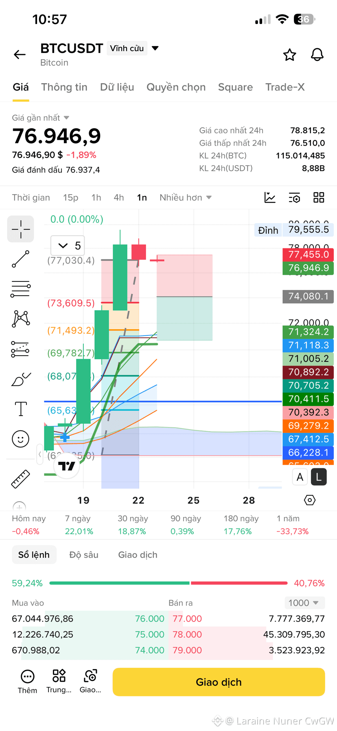Select the 30 ngày performance range

132,525
